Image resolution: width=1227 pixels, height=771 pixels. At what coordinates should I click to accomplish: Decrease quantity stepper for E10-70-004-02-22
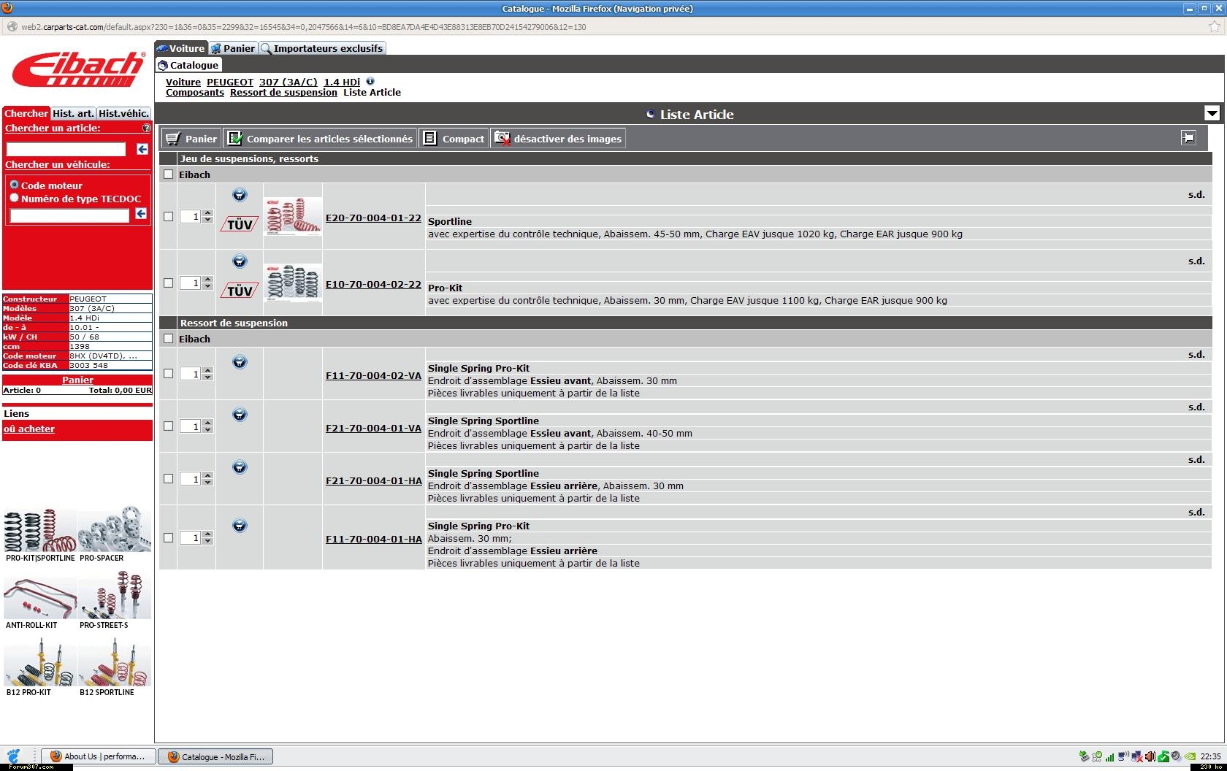[x=208, y=286]
